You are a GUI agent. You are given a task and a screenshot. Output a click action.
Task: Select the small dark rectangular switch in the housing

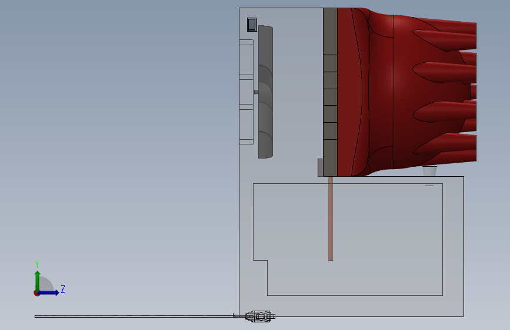click(252, 25)
